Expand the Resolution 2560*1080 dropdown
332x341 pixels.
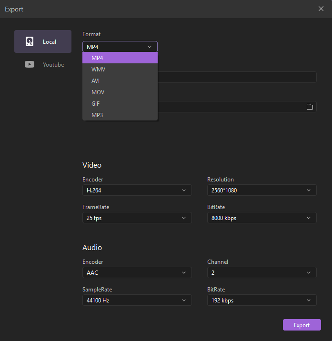262,190
